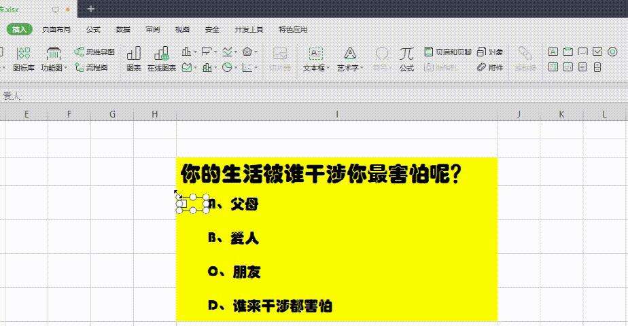Switch to the 安全 ribbon tab
Image resolution: width=628 pixels, height=326 pixels.
click(212, 29)
